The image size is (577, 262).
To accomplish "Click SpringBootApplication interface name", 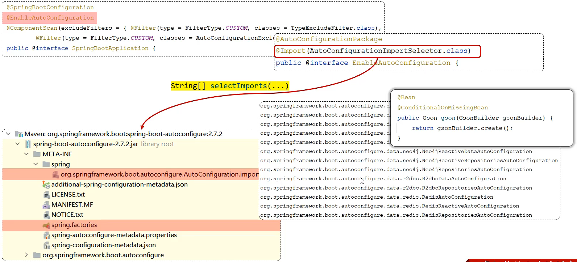I will pyautogui.click(x=110, y=48).
